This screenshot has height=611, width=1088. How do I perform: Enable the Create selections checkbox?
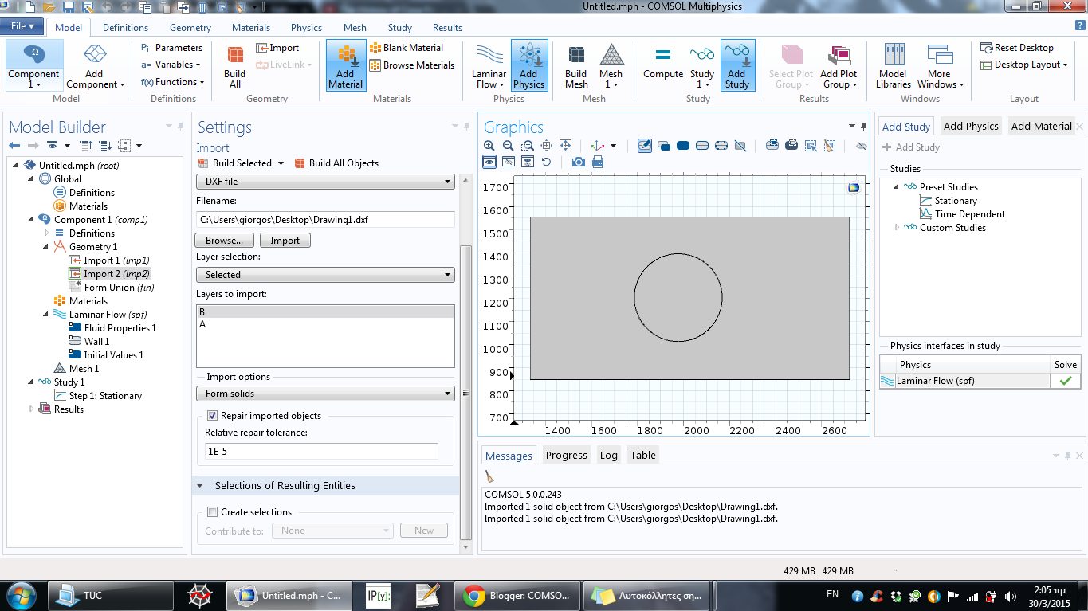pyautogui.click(x=211, y=512)
